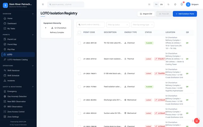The width and height of the screenshot is (203, 127).
Task: Switch language to EN
Action: click(161, 4)
